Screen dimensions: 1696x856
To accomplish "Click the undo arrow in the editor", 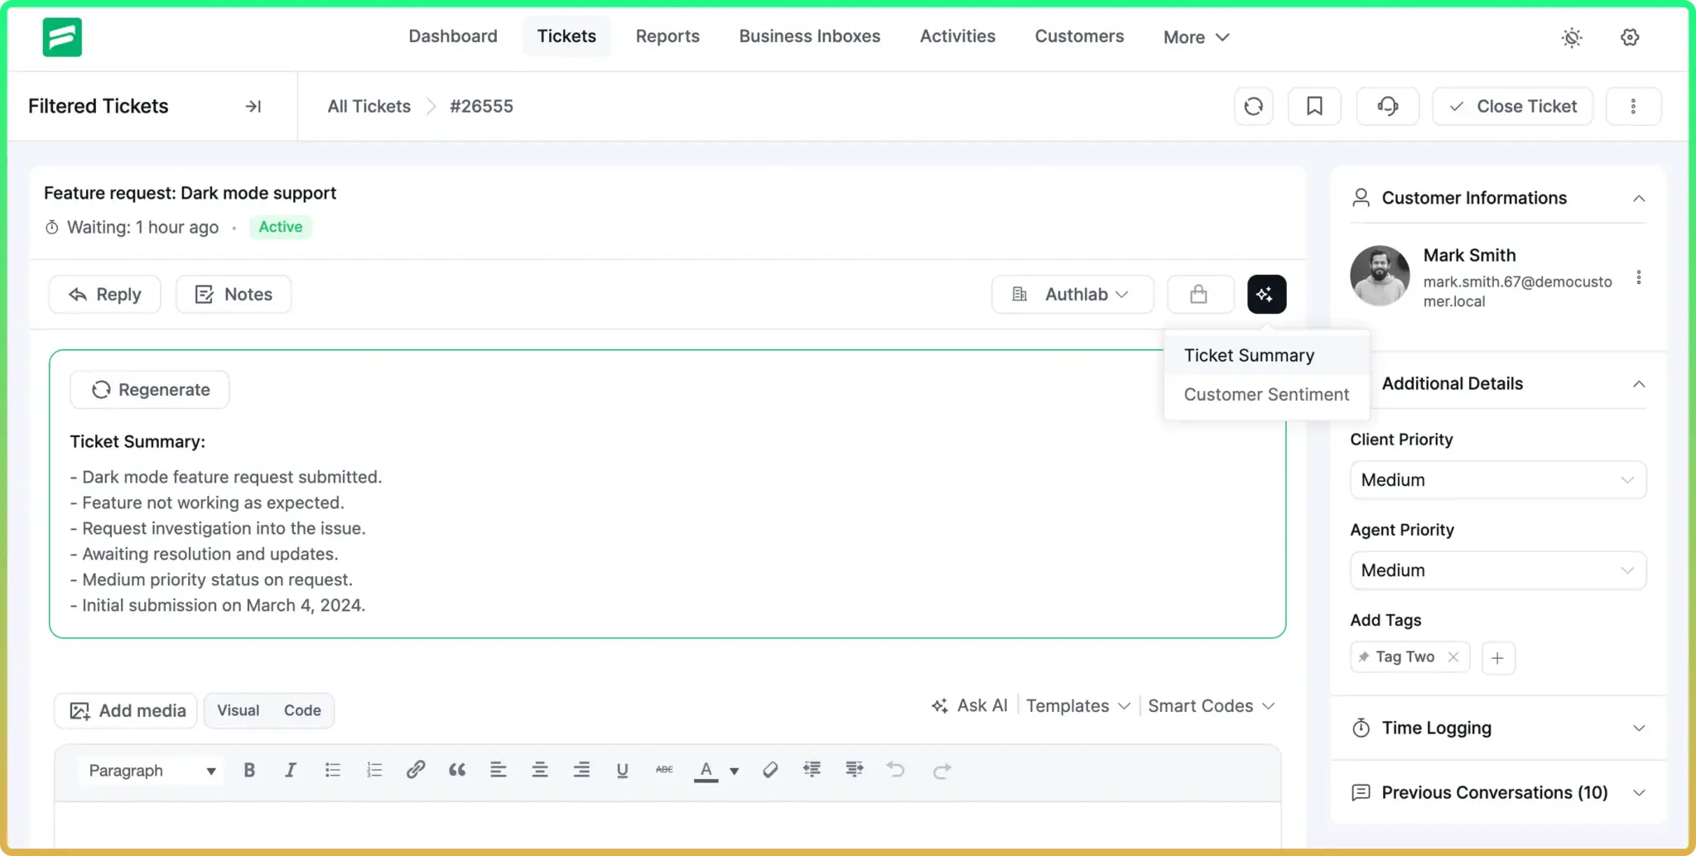I will click(895, 770).
